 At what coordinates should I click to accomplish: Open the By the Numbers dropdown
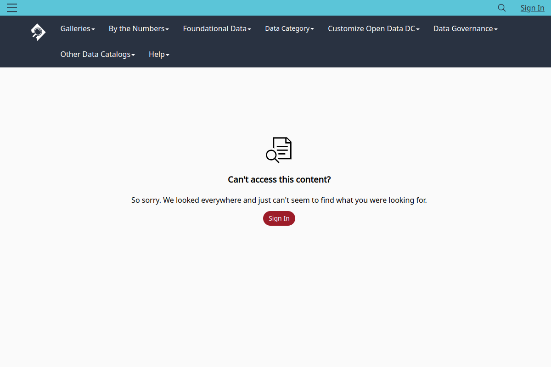pos(139,28)
